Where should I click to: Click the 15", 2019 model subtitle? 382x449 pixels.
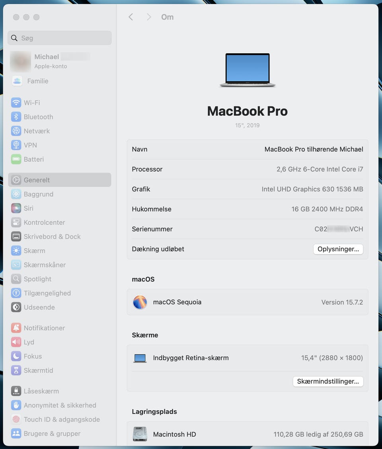pos(248,125)
